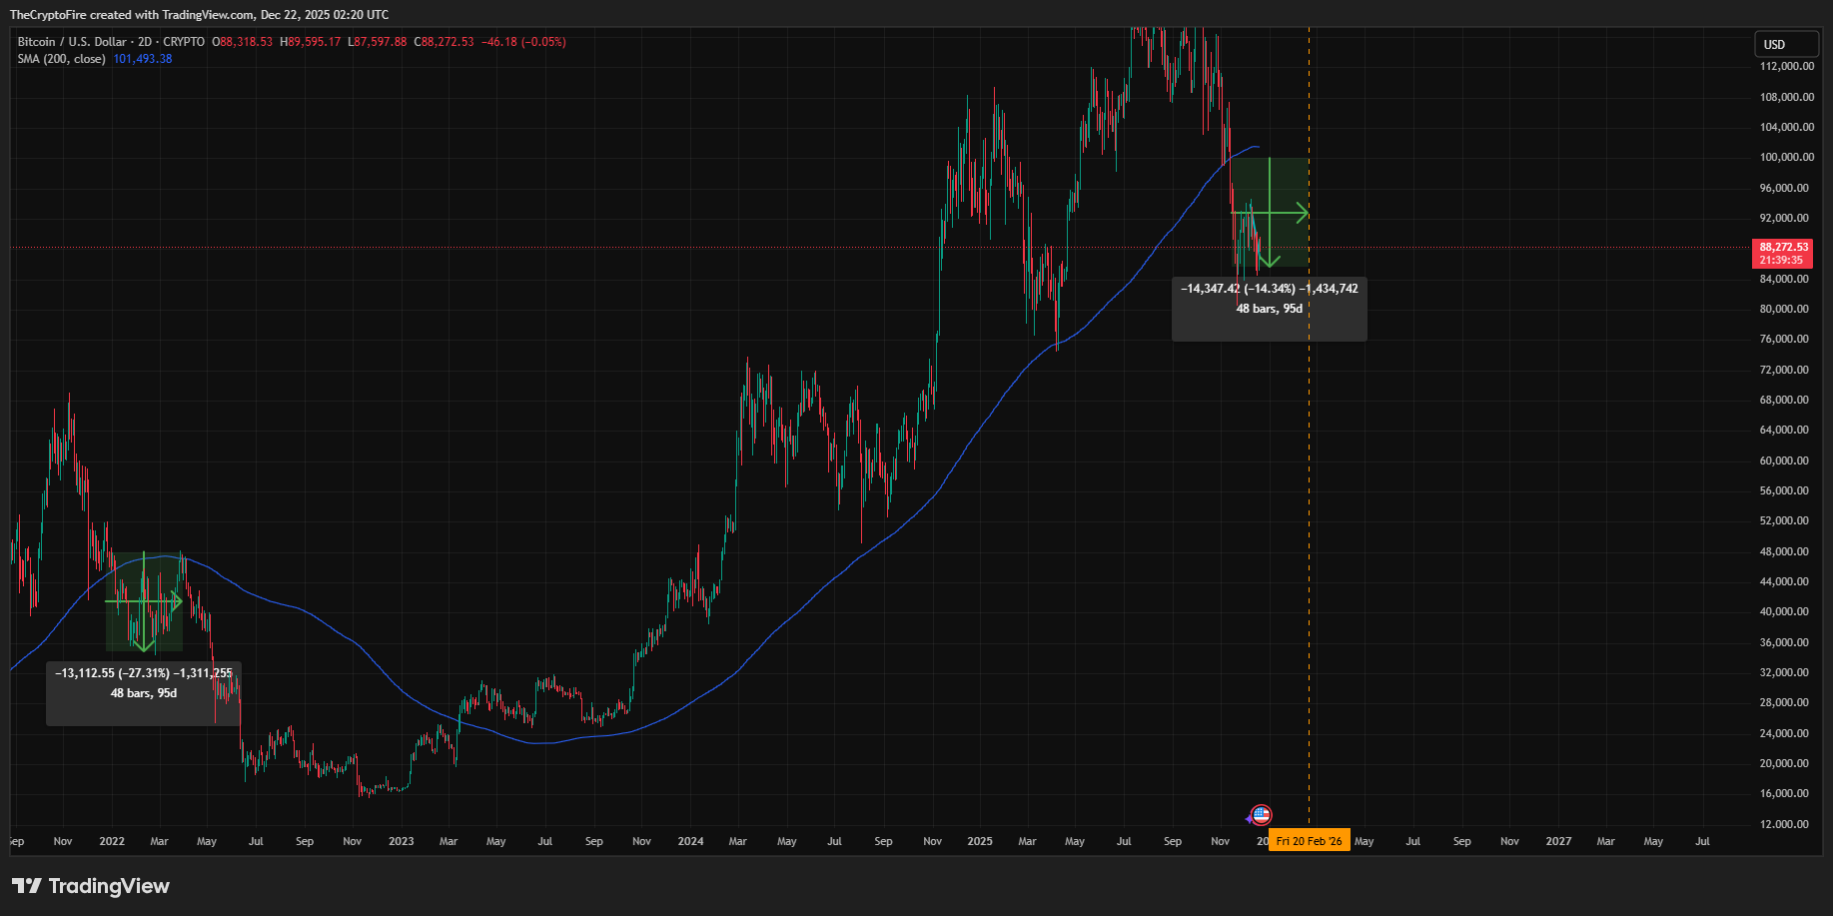This screenshot has width=1833, height=916.
Task: Click the 2023 time axis label
Action: click(401, 841)
